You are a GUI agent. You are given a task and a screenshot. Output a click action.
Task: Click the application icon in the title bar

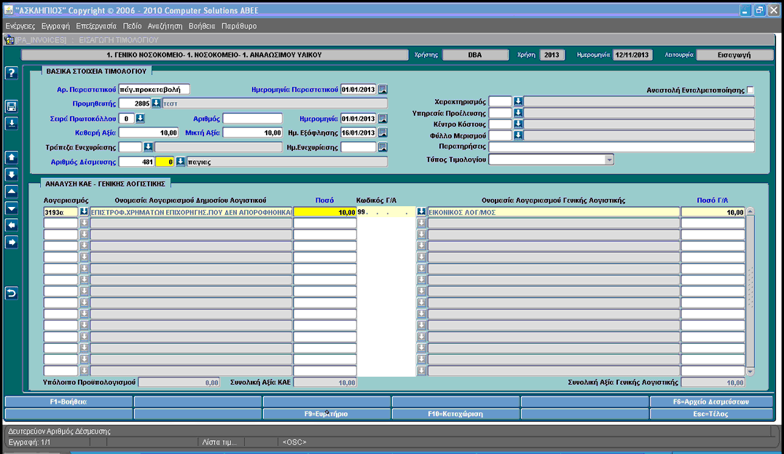[x=9, y=10]
